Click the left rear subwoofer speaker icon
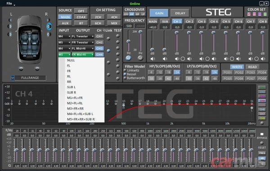The height and width of the screenshot is (171, 270). [x=21, y=68]
